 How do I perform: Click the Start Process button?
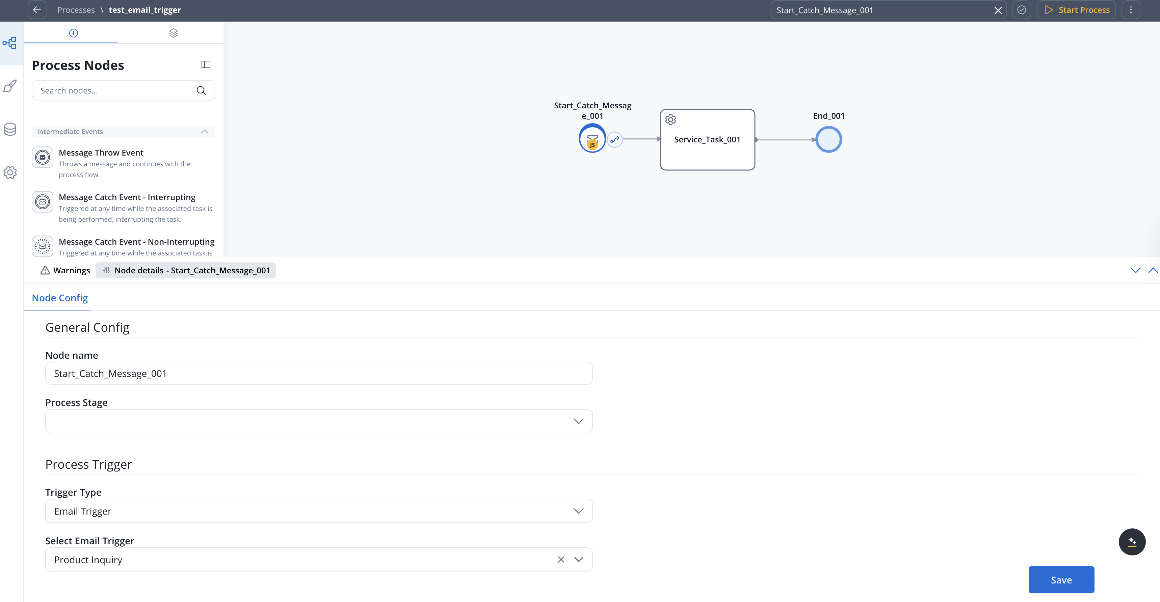(x=1076, y=10)
